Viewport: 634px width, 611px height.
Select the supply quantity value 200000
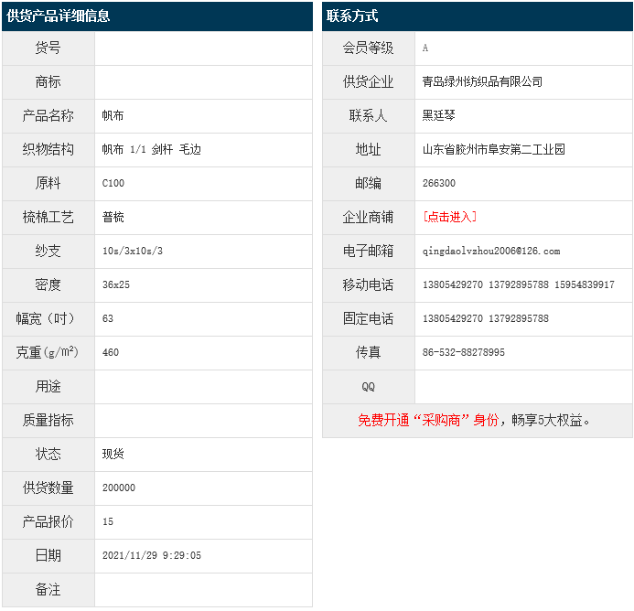119,488
